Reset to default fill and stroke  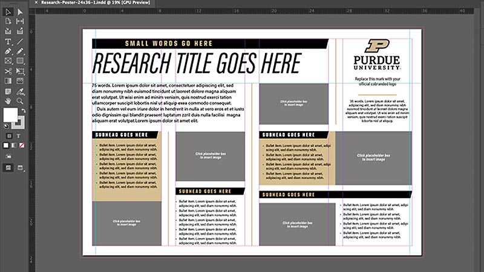coord(5,126)
